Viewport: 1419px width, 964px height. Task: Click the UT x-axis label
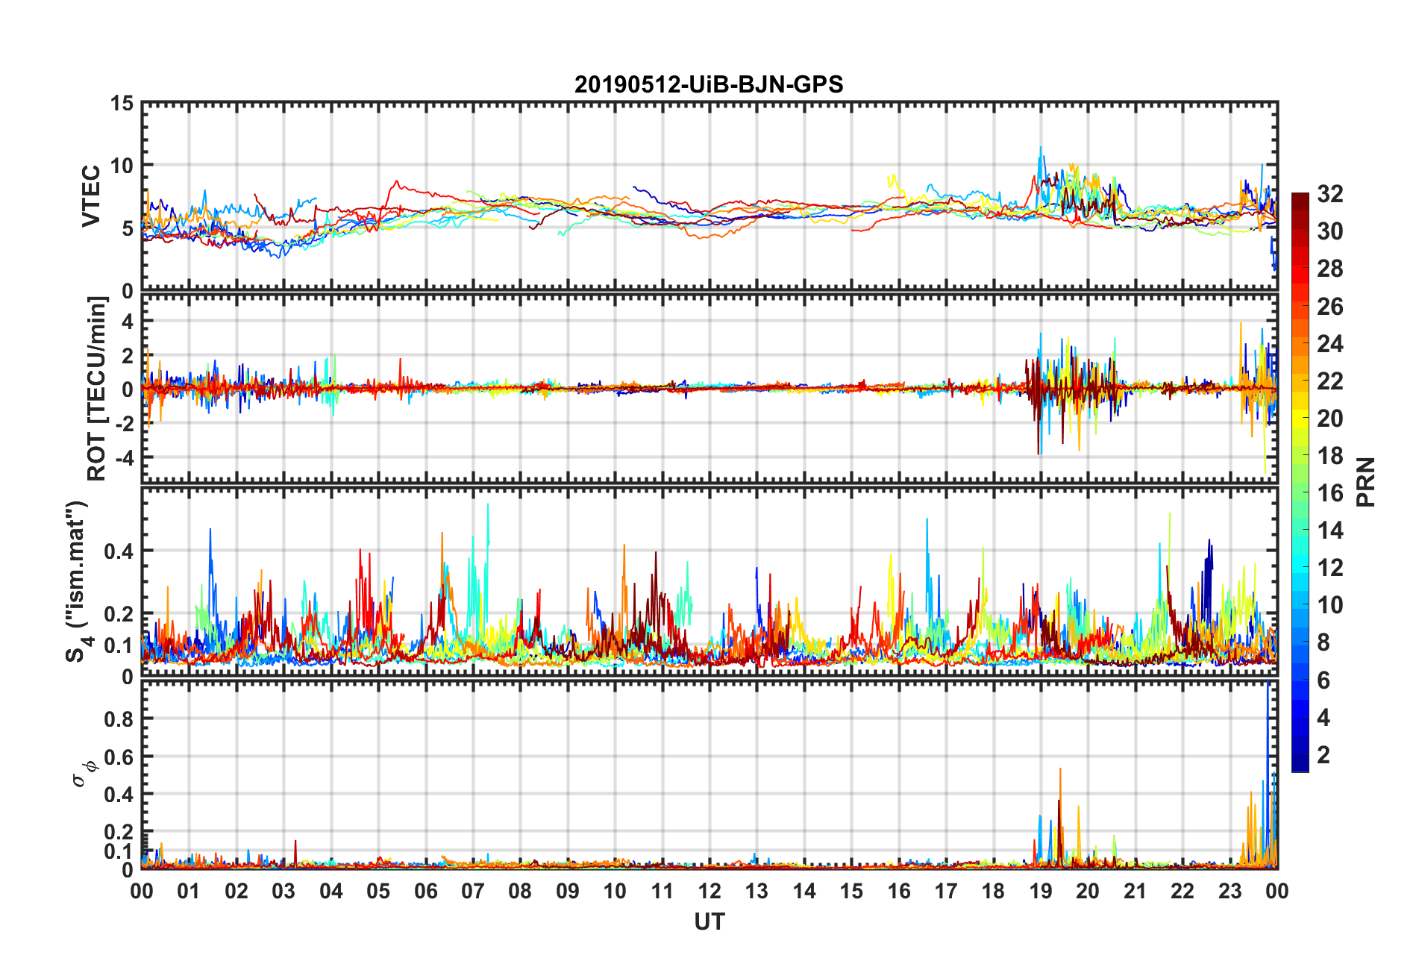709,922
